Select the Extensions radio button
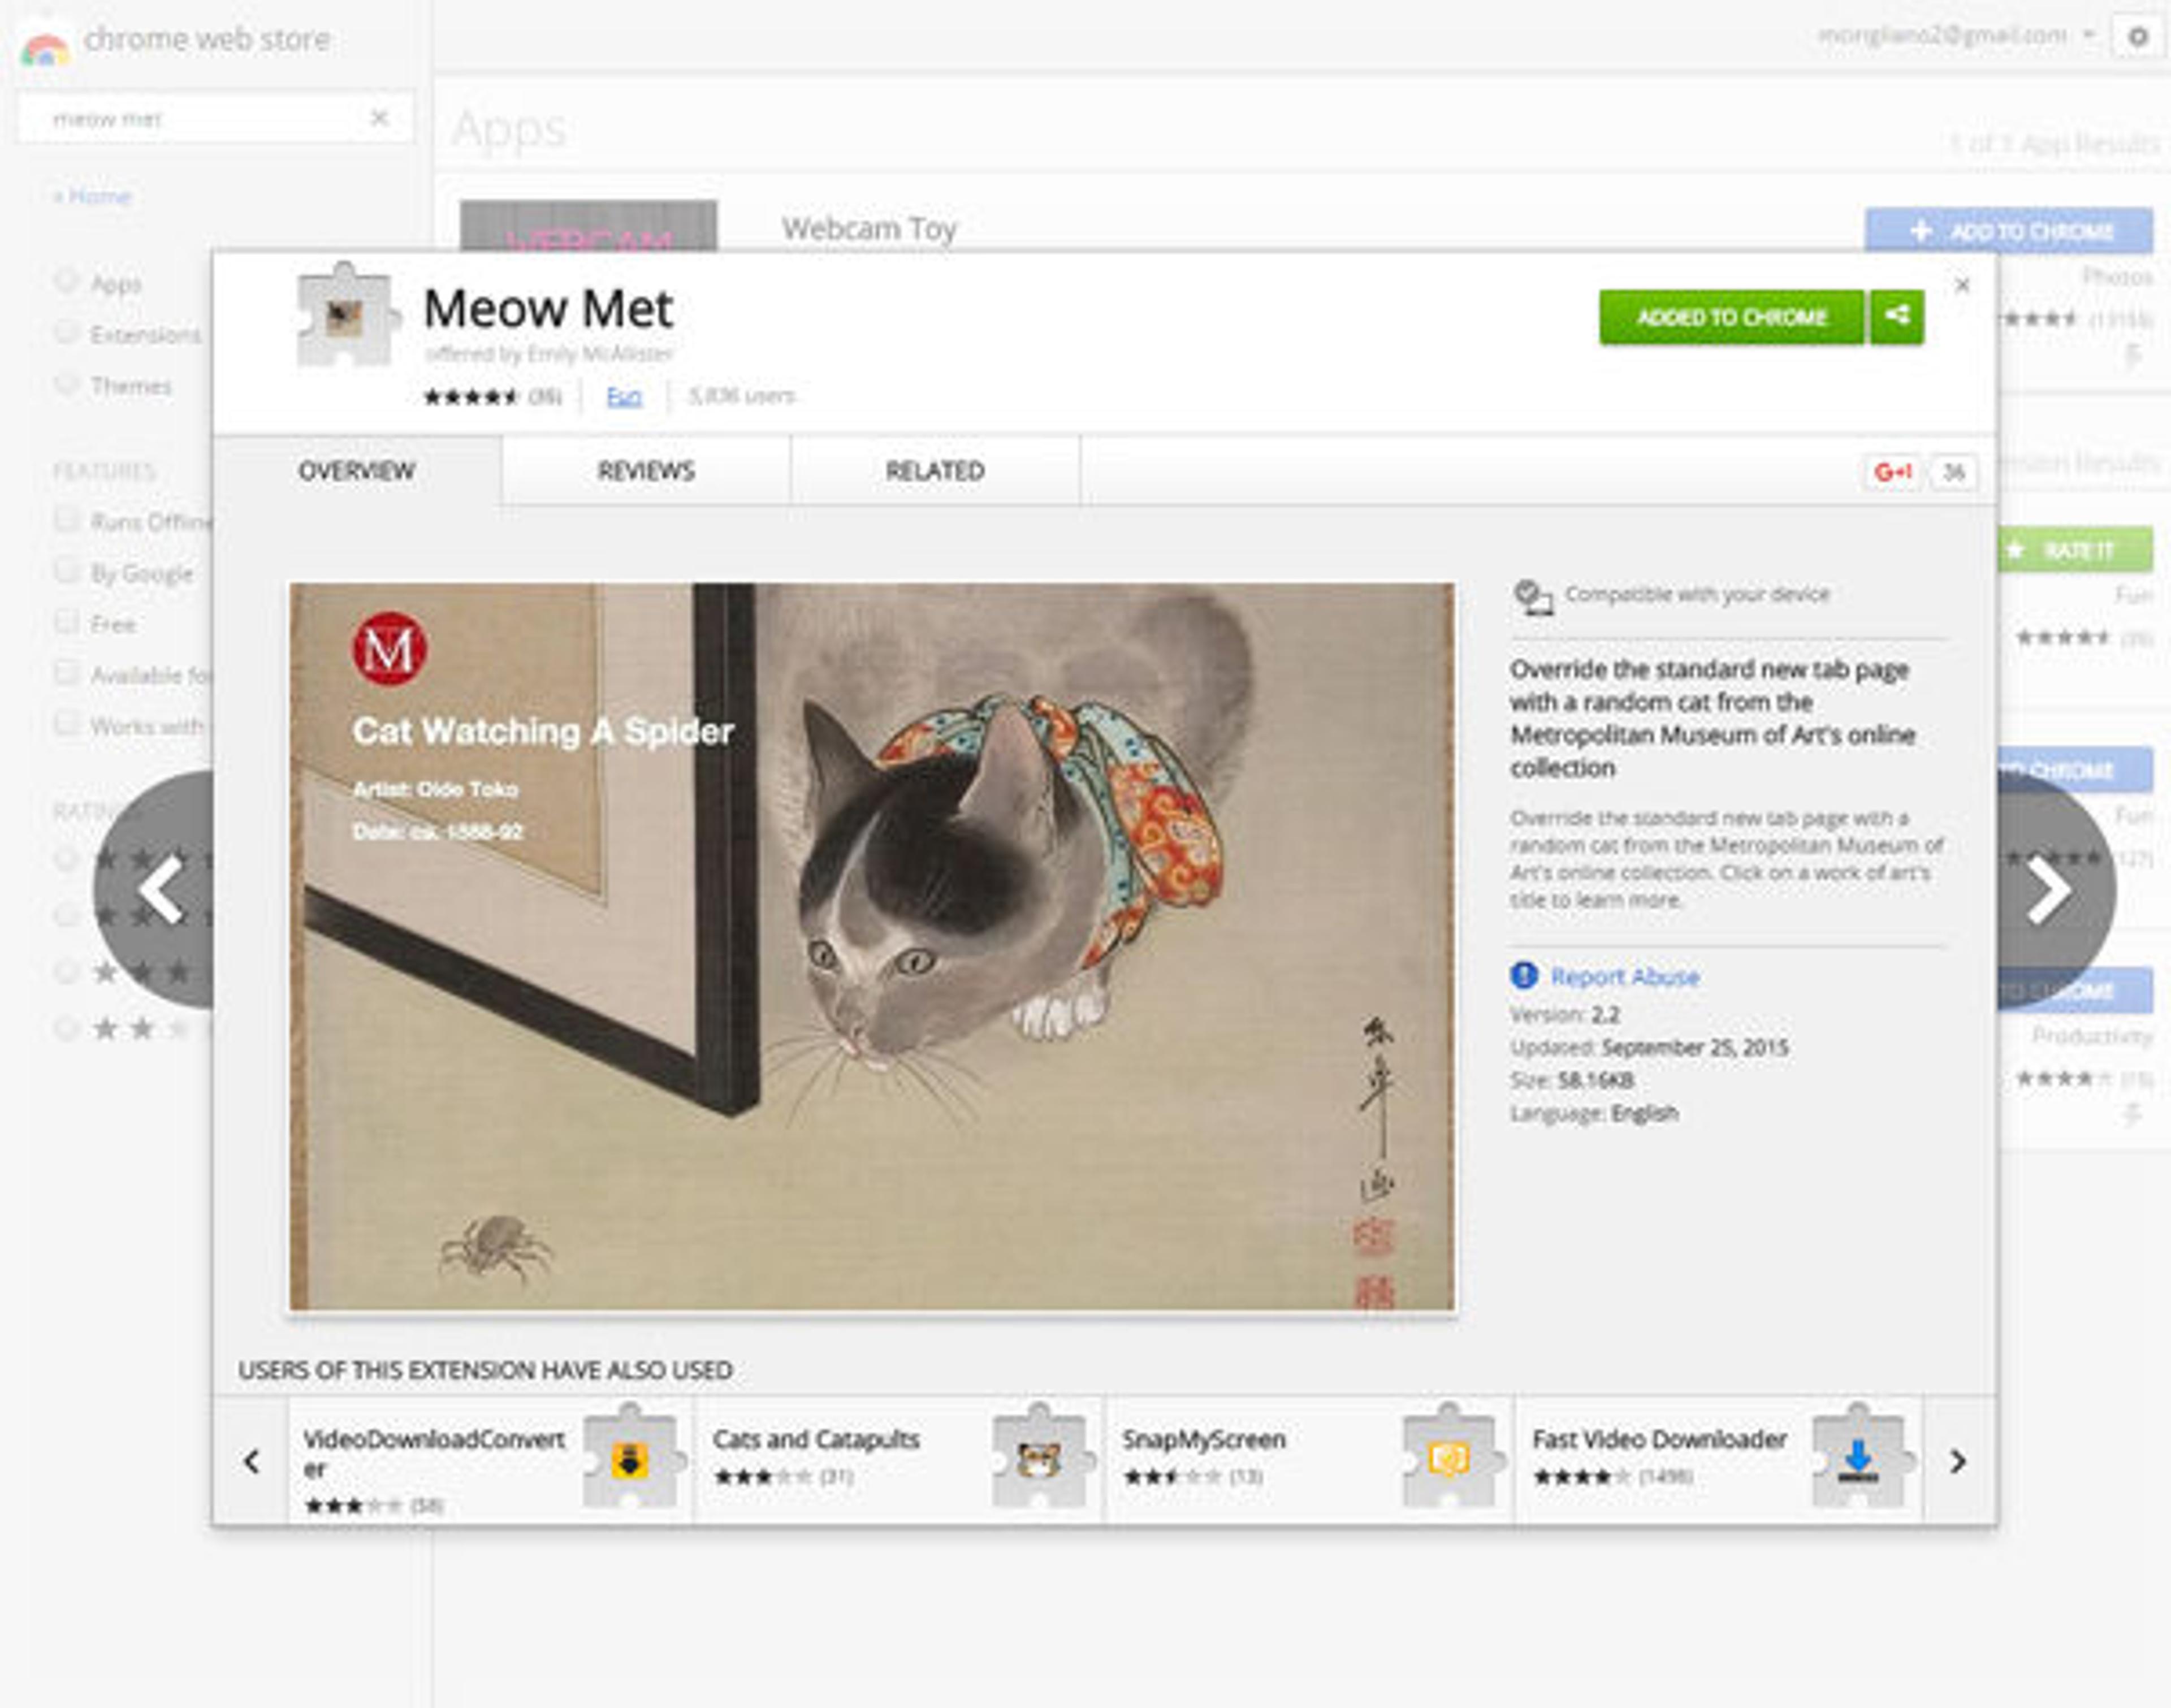Viewport: 2171px width, 1708px height. (66, 333)
